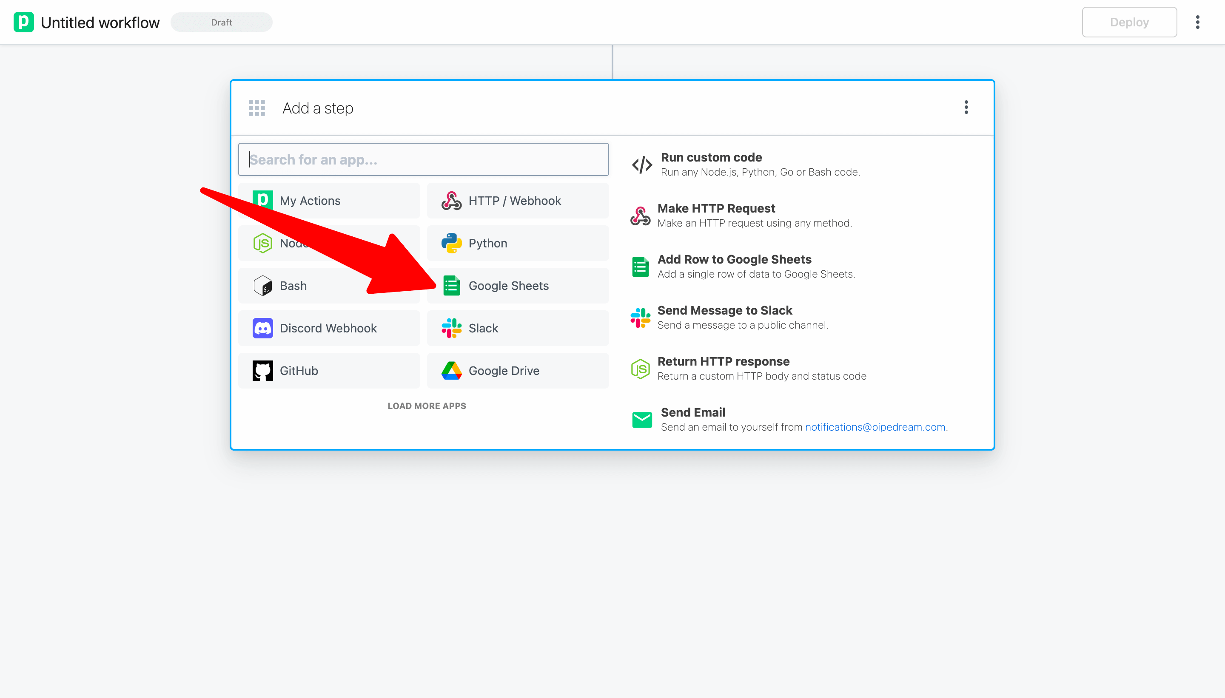
Task: Click the Python app icon
Action: click(452, 243)
